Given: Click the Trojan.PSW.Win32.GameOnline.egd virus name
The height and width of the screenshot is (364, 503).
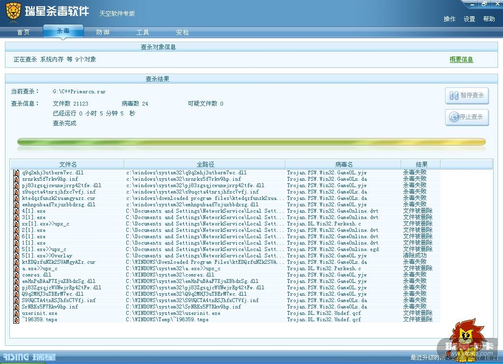Looking at the screenshot, I should (333, 249).
